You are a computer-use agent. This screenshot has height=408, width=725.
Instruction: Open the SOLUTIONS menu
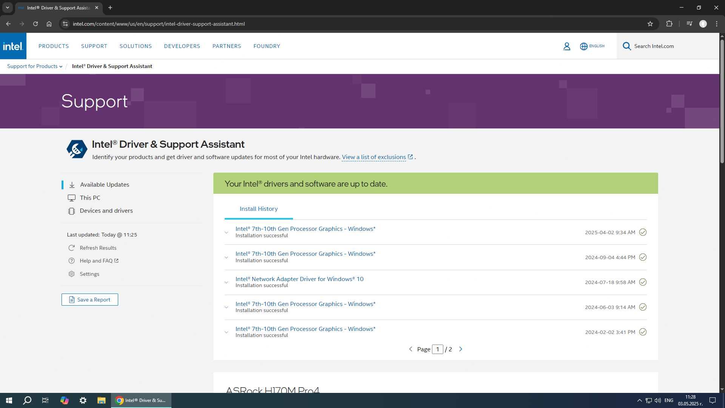point(136,46)
